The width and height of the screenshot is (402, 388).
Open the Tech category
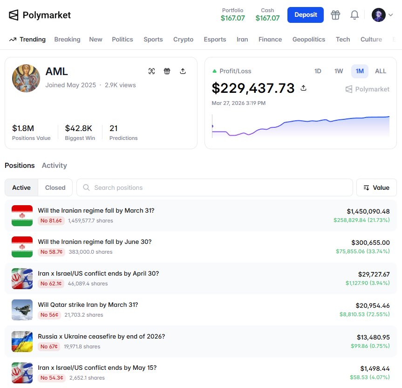(x=343, y=39)
